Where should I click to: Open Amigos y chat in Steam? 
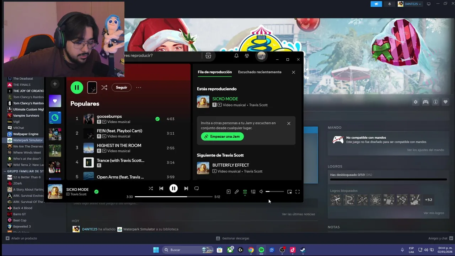pyautogui.click(x=441, y=238)
